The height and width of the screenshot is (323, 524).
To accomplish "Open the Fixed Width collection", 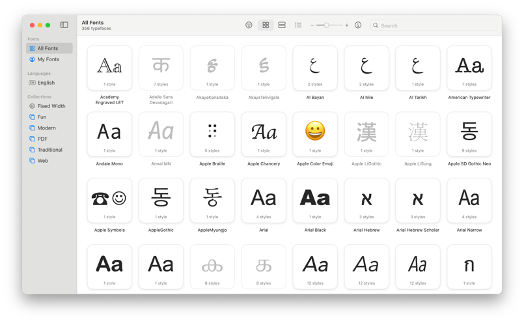I will tap(49, 106).
